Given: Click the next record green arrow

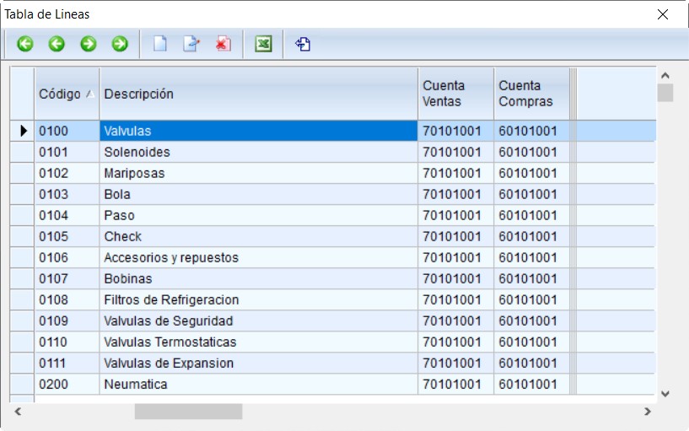Looking at the screenshot, I should (89, 44).
